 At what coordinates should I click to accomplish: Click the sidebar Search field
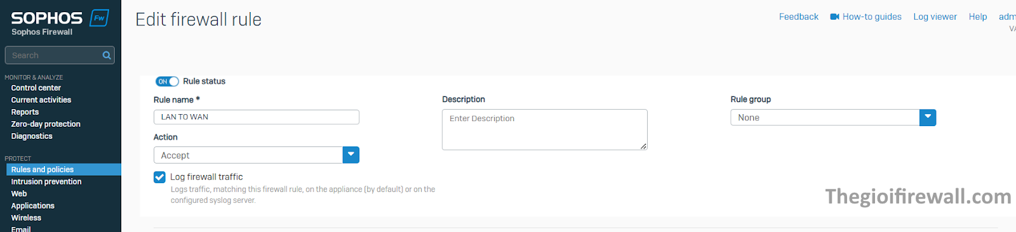(60, 55)
